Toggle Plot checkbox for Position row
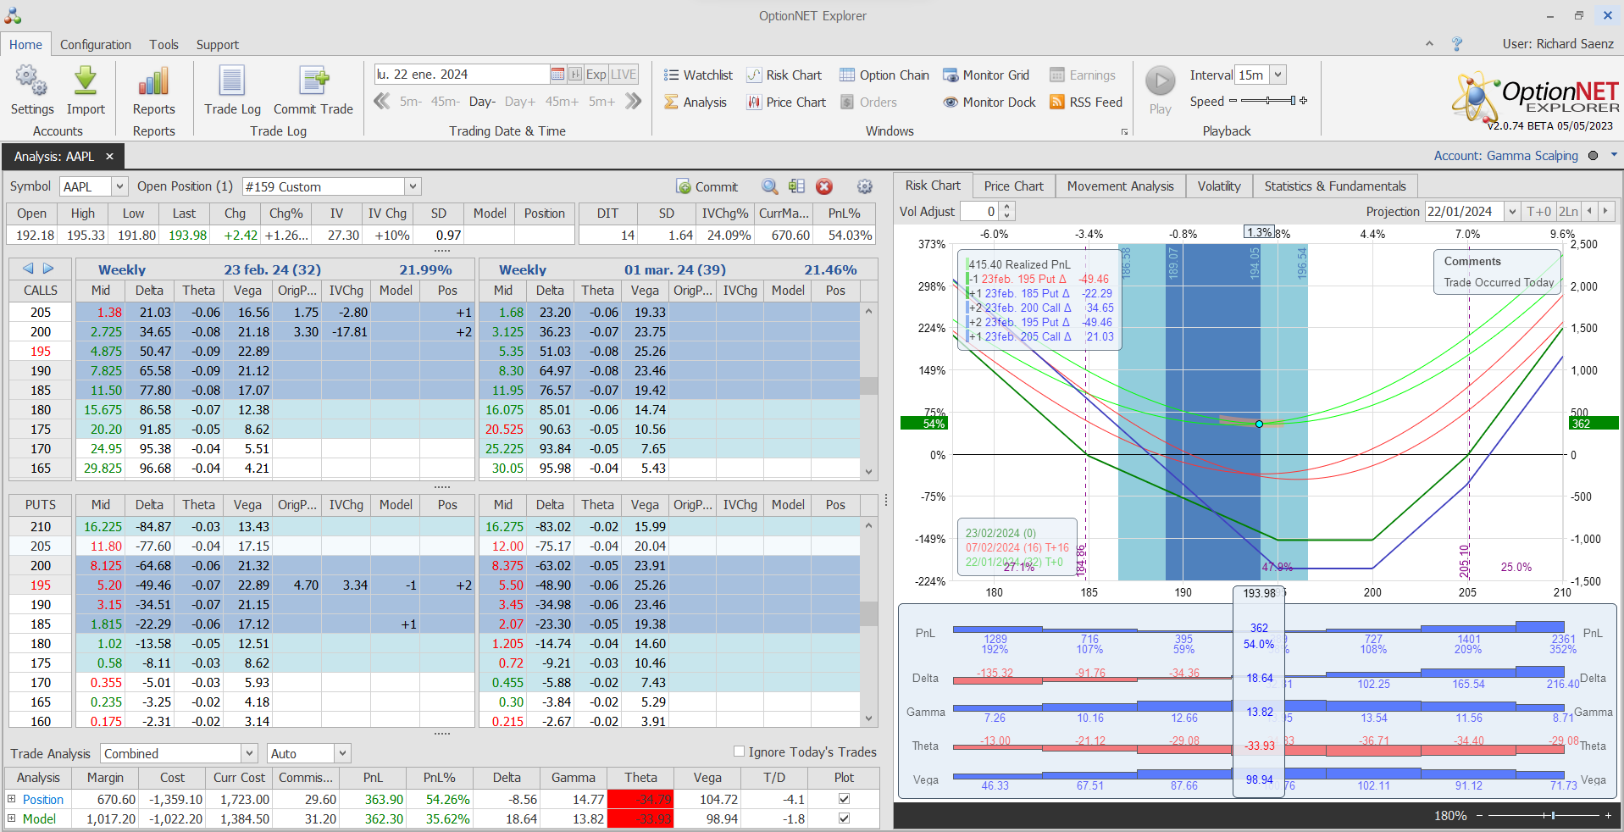Viewport: 1624px width, 832px height. (x=844, y=799)
